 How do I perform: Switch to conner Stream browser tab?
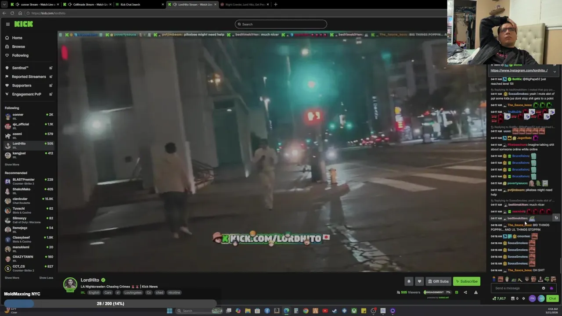point(34,4)
